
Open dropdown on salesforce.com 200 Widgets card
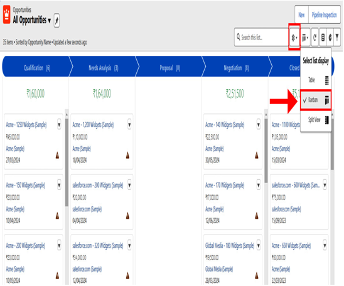[129, 185]
